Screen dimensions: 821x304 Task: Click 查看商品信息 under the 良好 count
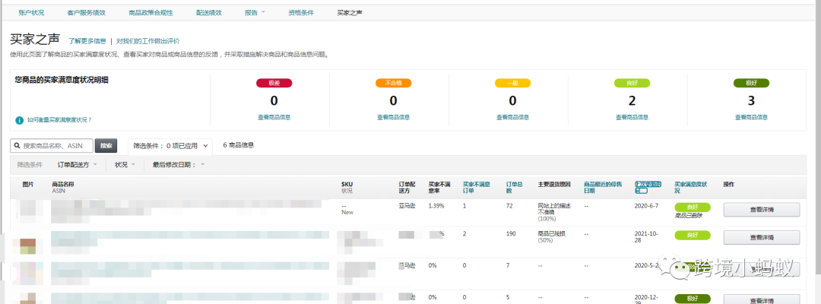pos(632,117)
